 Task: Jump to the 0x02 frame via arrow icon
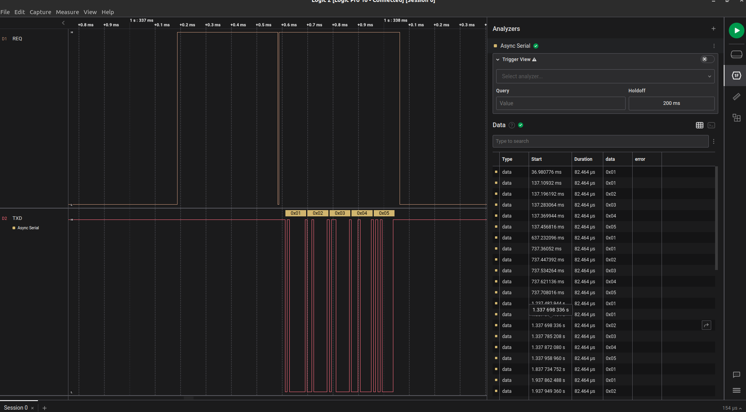pyautogui.click(x=706, y=325)
